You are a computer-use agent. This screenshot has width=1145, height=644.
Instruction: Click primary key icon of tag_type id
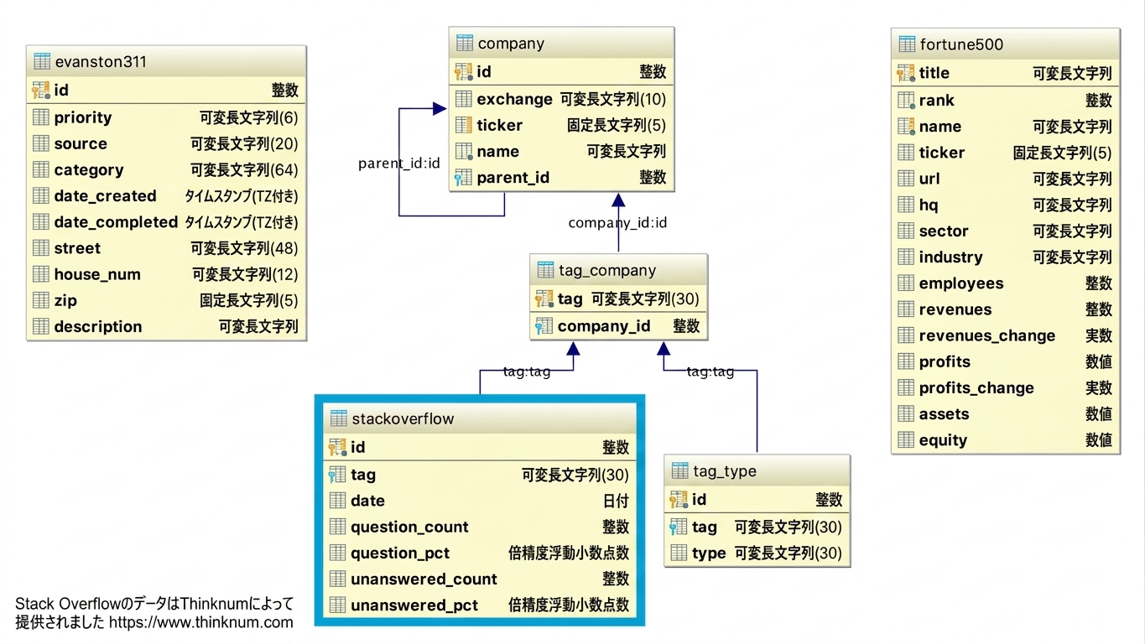[679, 500]
